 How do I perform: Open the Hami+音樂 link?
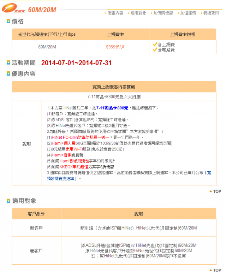point(62,155)
